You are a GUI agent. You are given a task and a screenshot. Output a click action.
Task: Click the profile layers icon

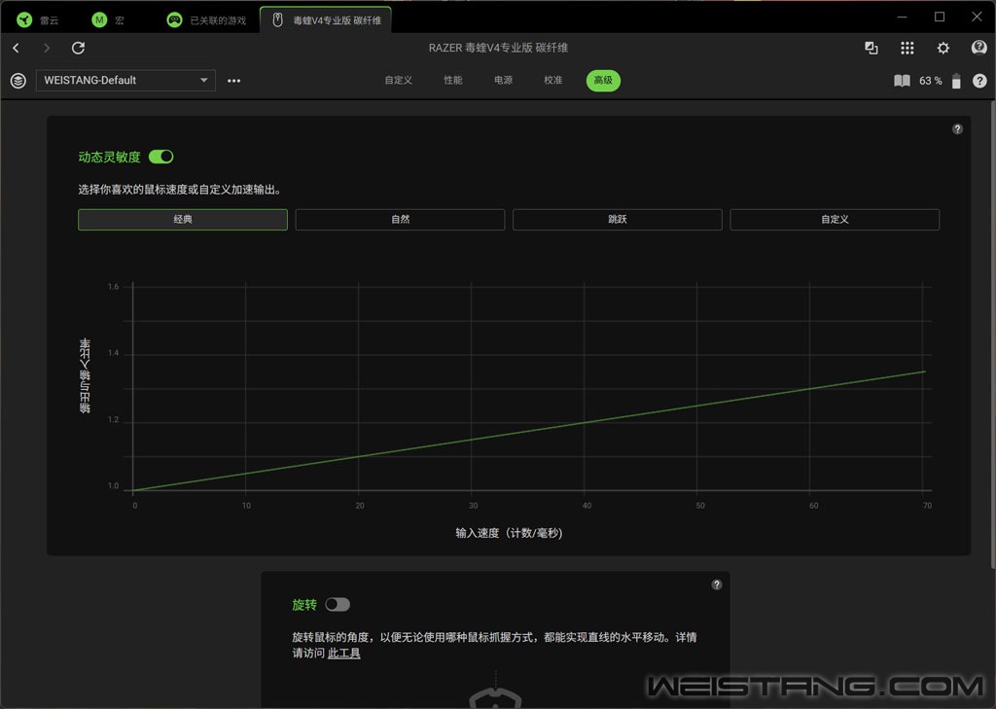18,81
